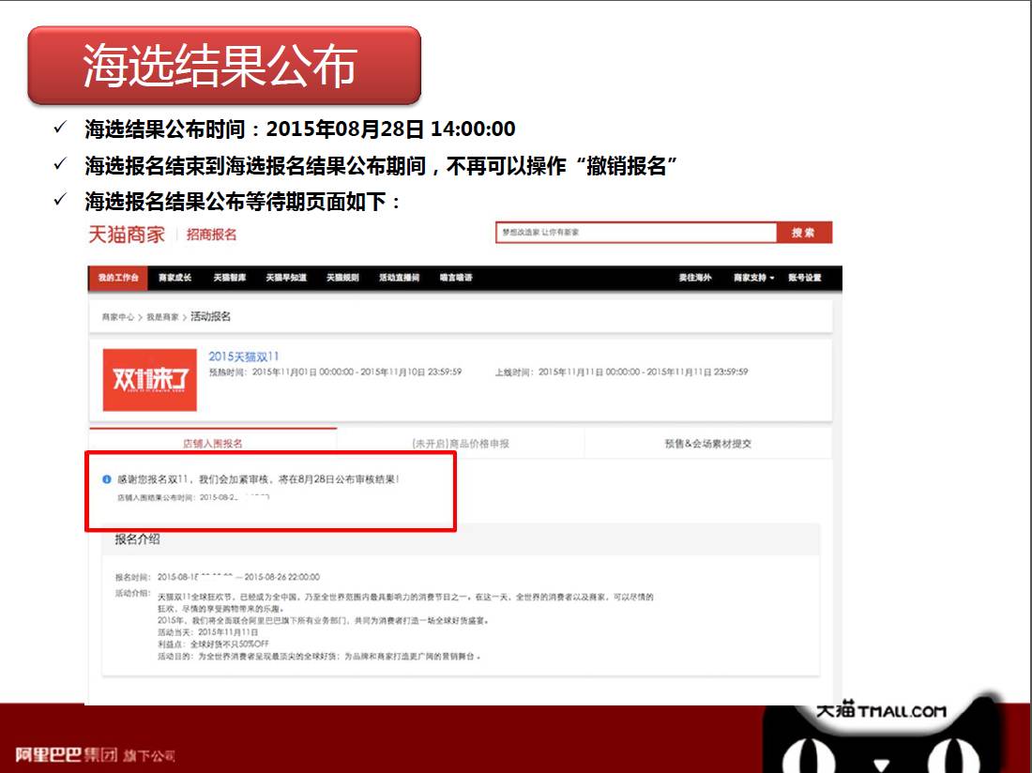Click the 预热时间 date range text
Screen dimensions: 1032x773
[x=335, y=371]
